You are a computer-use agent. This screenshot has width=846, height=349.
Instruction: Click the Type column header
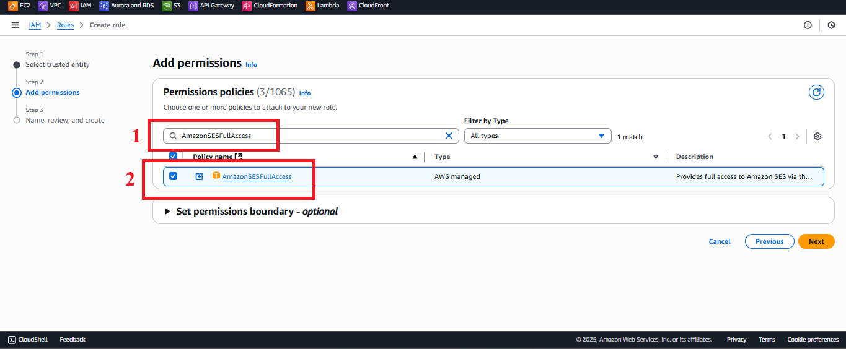(x=442, y=157)
